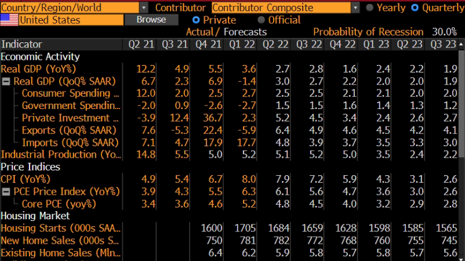465x261 pixels.
Task: Open the Industrial Production indicator
Action: point(61,154)
